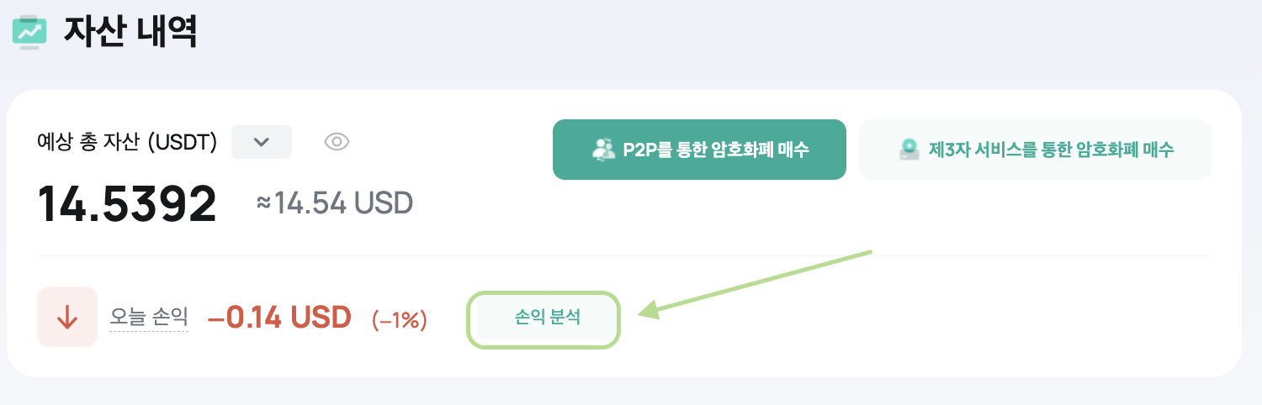Click the ≈14.54 USD converted value

point(335,202)
